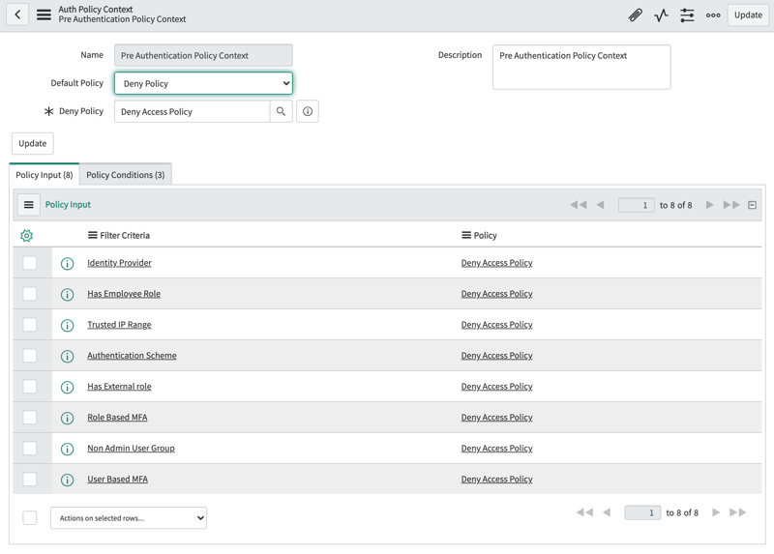This screenshot has width=774, height=554.
Task: Click the Description text area
Action: tap(581, 67)
